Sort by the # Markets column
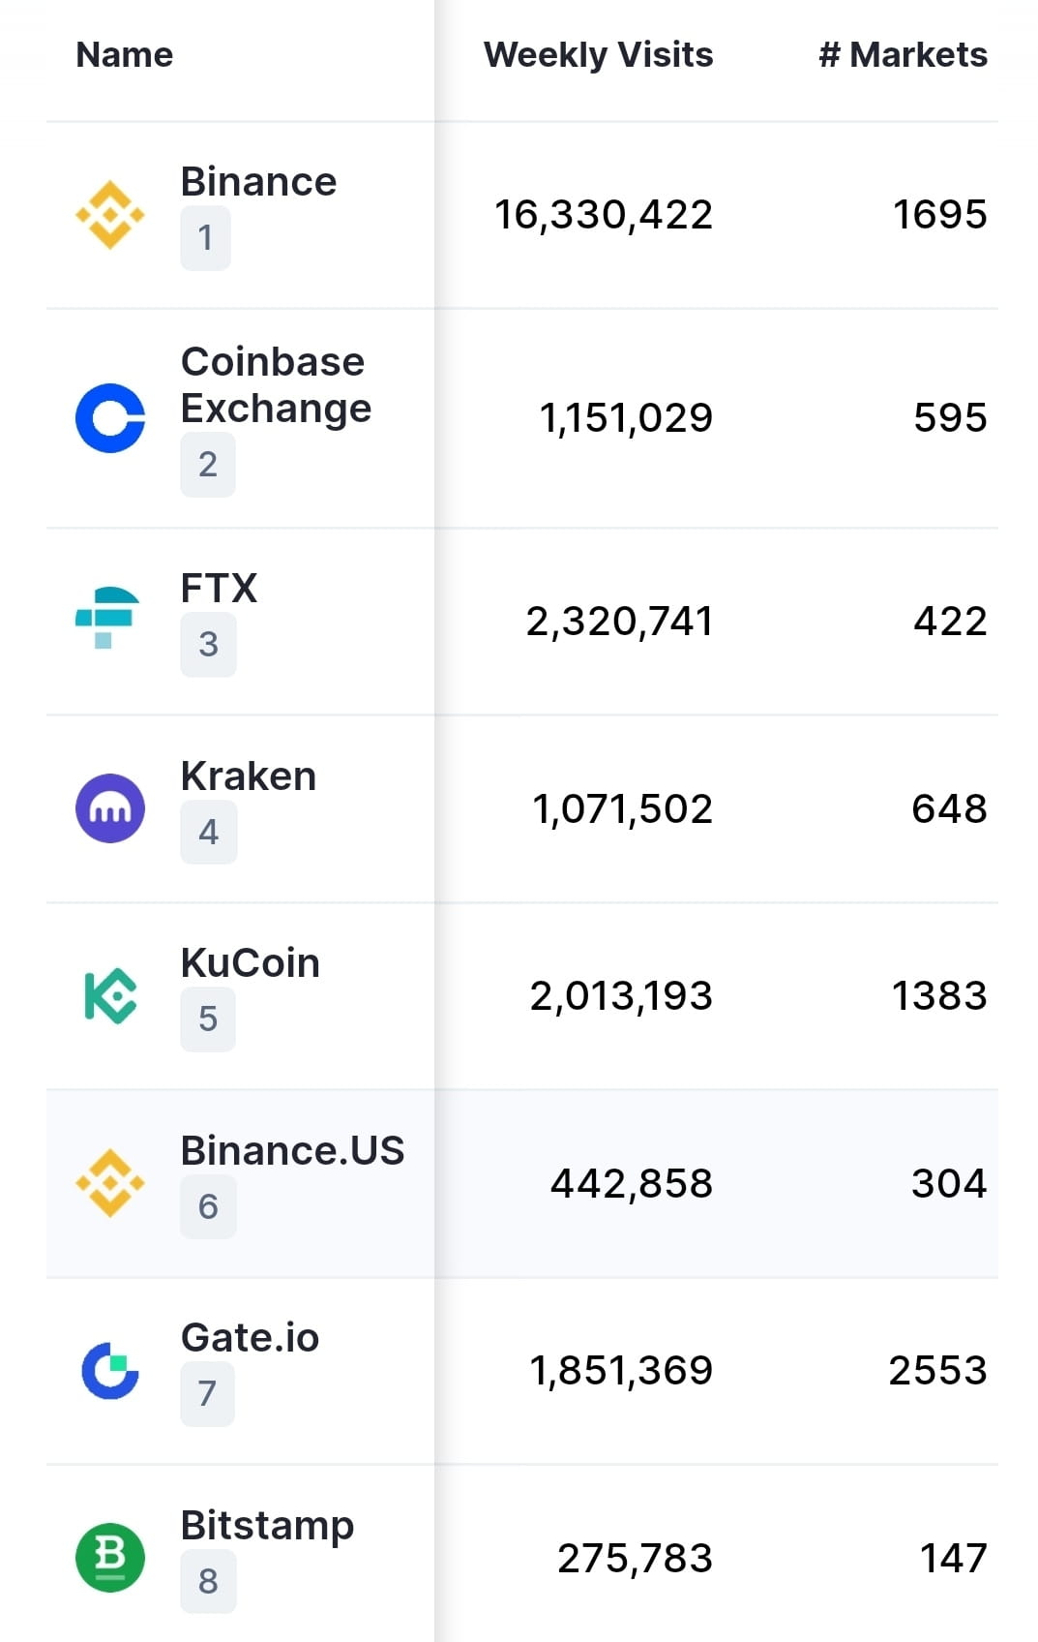Image resolution: width=1038 pixels, height=1642 pixels. click(902, 55)
